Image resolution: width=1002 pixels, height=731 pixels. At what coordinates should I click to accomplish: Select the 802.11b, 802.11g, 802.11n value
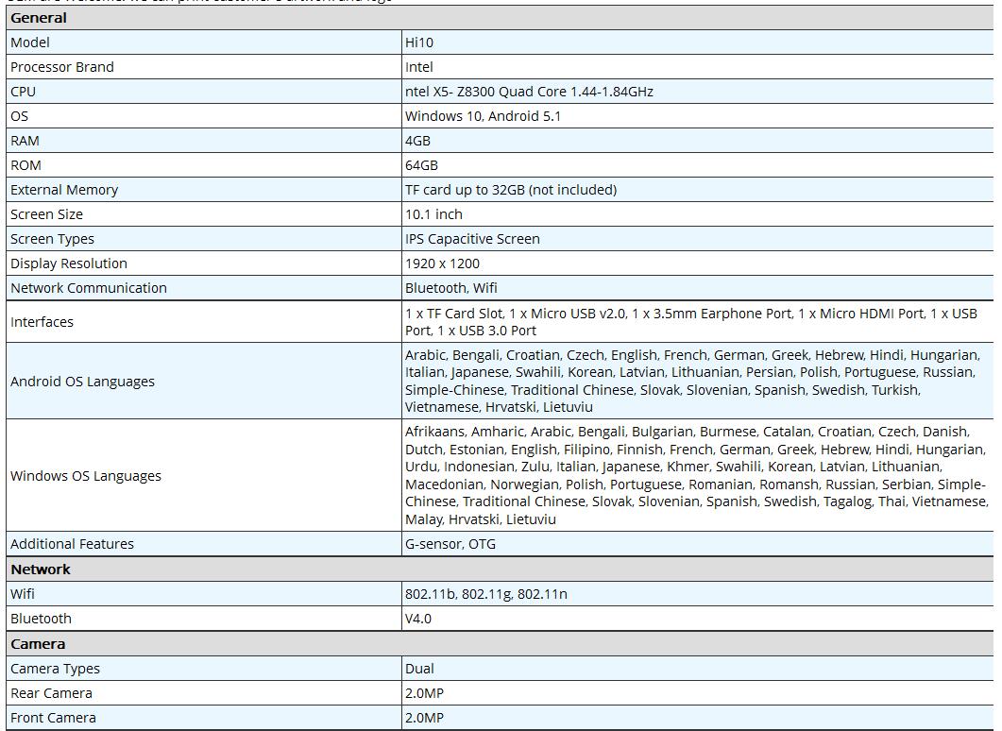(x=486, y=594)
